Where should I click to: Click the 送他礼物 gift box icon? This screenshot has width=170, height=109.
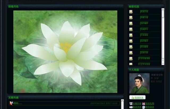pyautogui.click(x=144, y=103)
